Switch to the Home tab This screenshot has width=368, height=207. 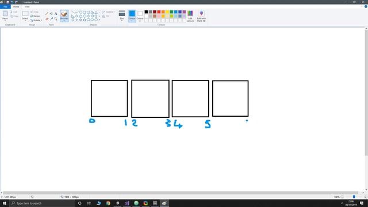click(x=16, y=6)
